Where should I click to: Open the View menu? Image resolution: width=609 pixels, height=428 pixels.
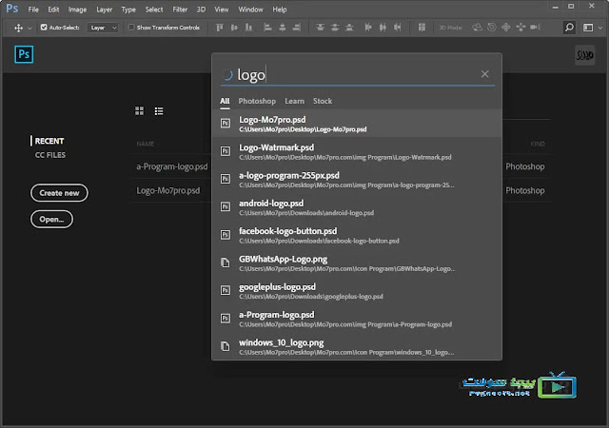pyautogui.click(x=222, y=10)
